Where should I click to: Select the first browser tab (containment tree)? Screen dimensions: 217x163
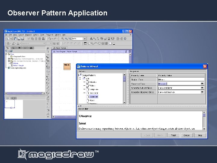coord(8,48)
